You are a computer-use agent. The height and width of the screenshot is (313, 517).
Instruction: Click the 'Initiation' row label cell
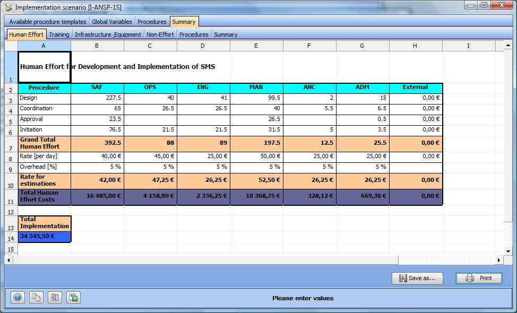[44, 130]
